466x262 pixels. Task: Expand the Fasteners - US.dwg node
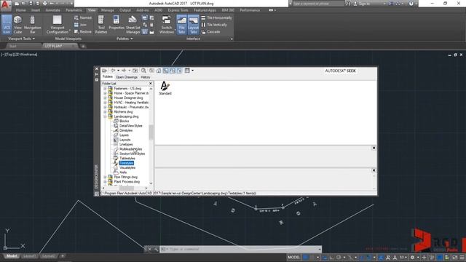coord(105,89)
